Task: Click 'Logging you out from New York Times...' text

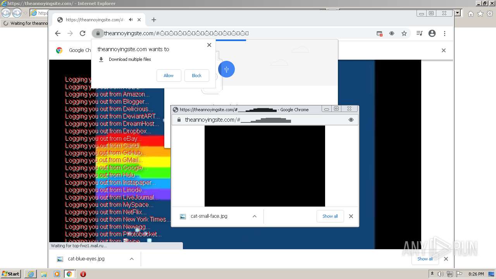Action: pyautogui.click(x=118, y=219)
